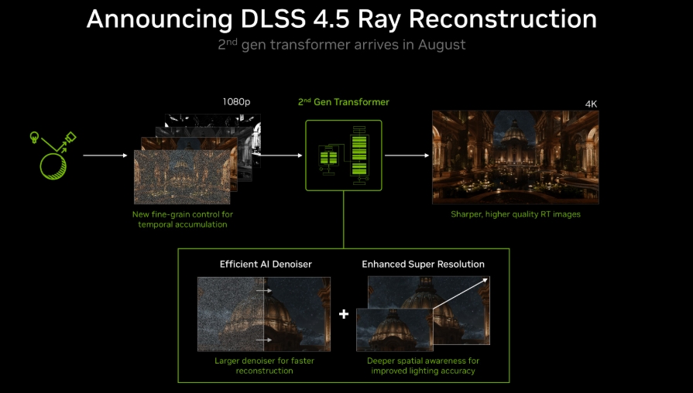Click the 'Announcing DLSS 4.5 Ray Reconstruction' title
Viewport: 693px width, 393px height.
tap(341, 19)
